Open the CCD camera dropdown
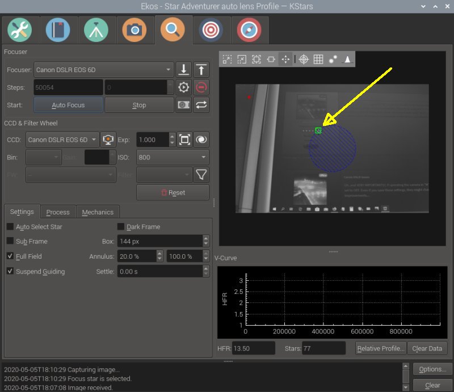 62,140
